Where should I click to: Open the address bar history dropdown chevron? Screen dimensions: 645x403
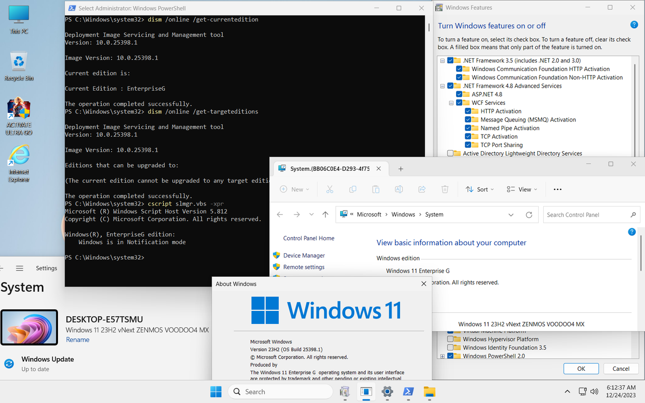coord(511,215)
